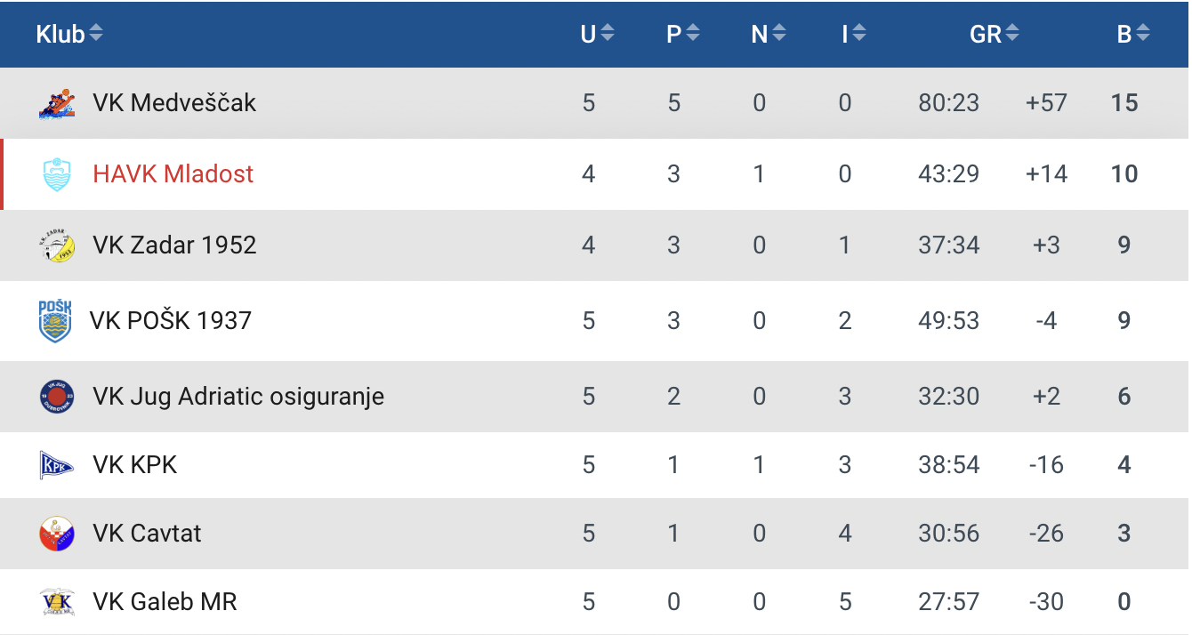This screenshot has width=1192, height=635.
Task: Select the VK KPK table row name
Action: tap(135, 465)
